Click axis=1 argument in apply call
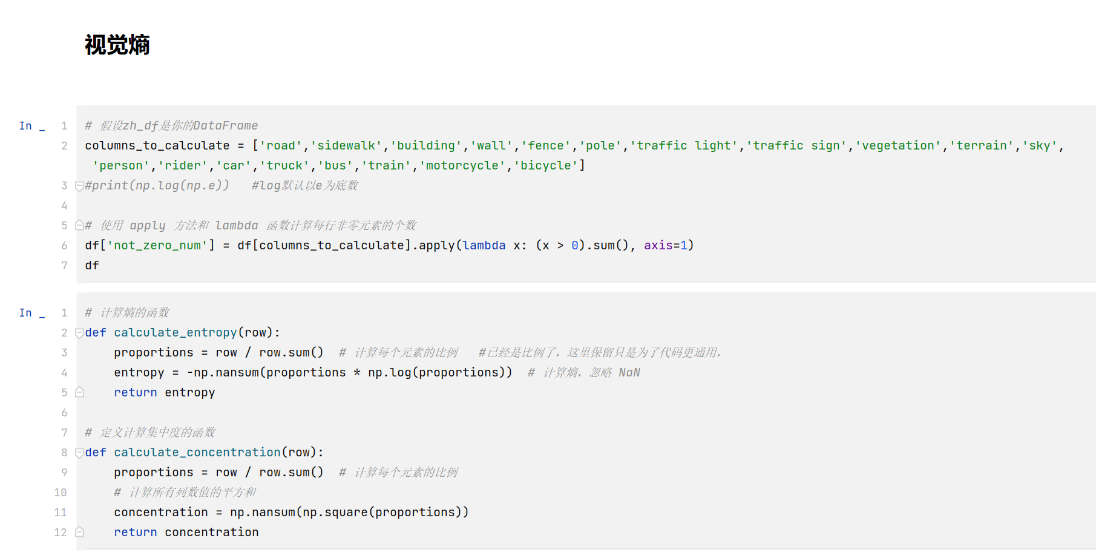 [x=666, y=246]
